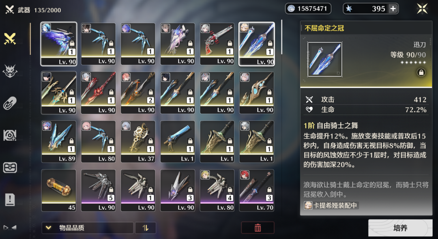This screenshot has width=438, height=239.
Task: Click the shell credit currency counter 15875471
Action: pos(308,9)
